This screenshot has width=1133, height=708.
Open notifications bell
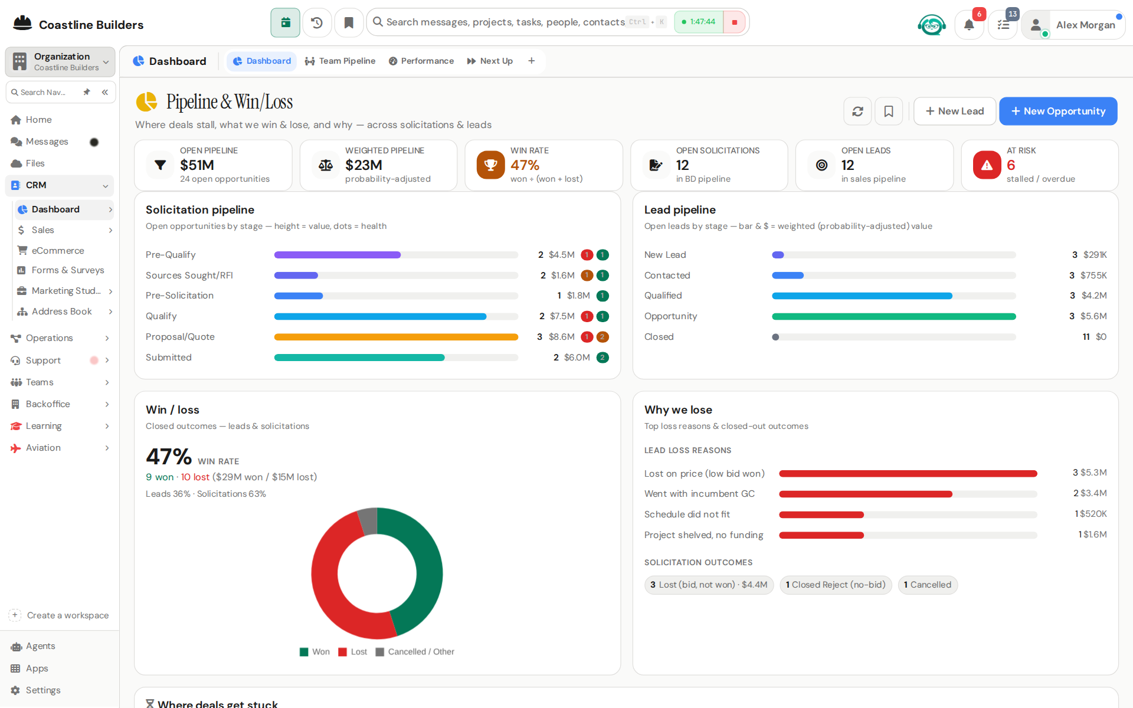tap(969, 25)
